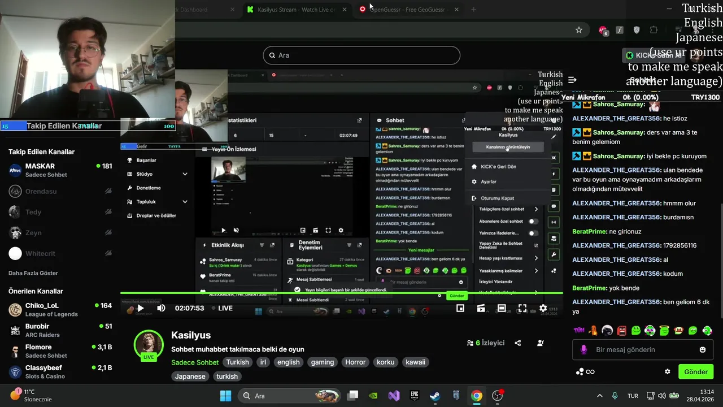Focus the Kick 'Ara' search bar

click(x=361, y=55)
